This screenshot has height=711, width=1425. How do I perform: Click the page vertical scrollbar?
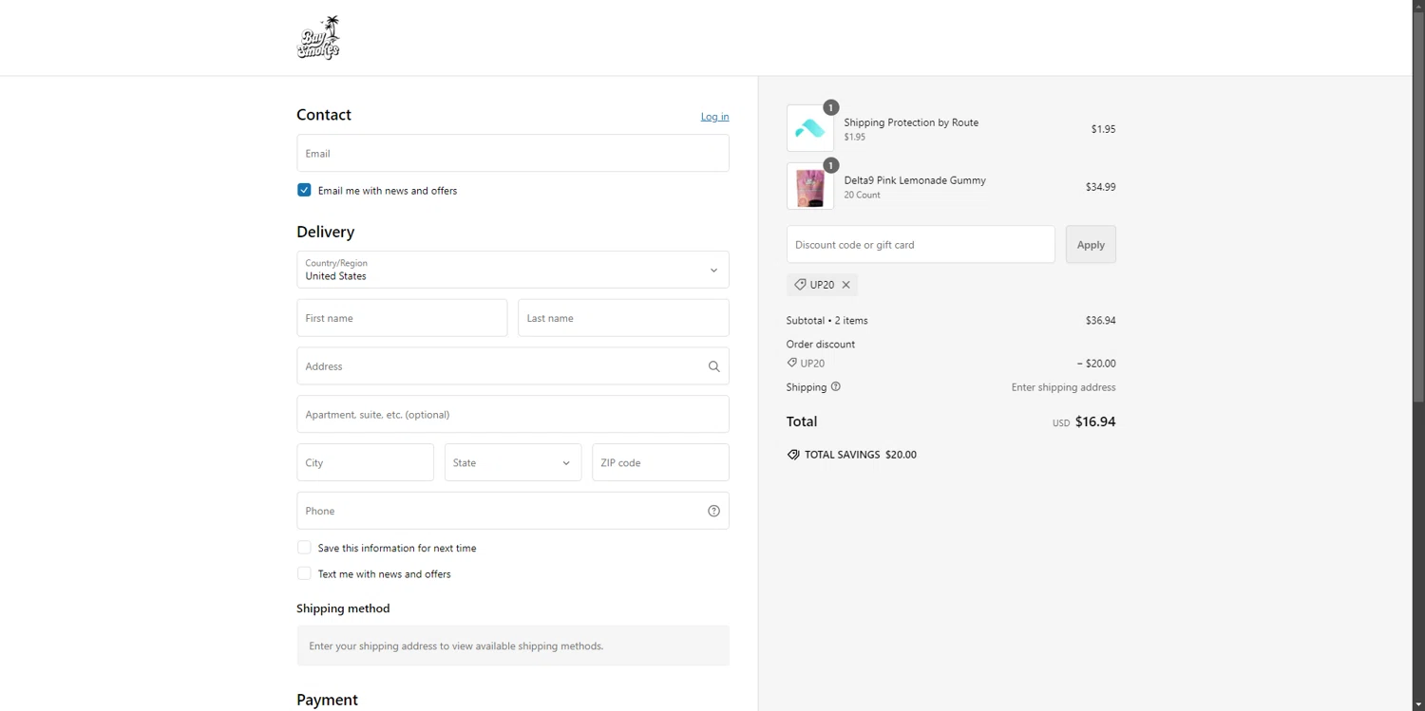(x=1418, y=201)
